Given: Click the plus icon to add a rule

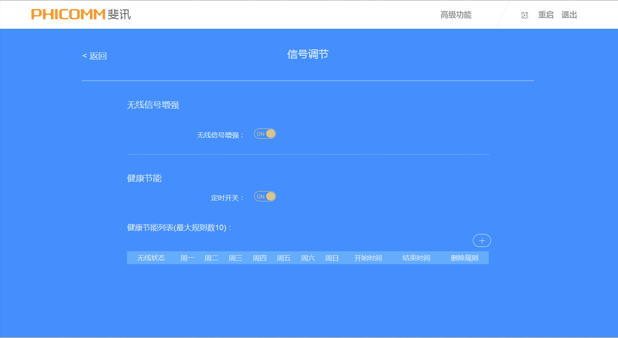Looking at the screenshot, I should point(481,241).
